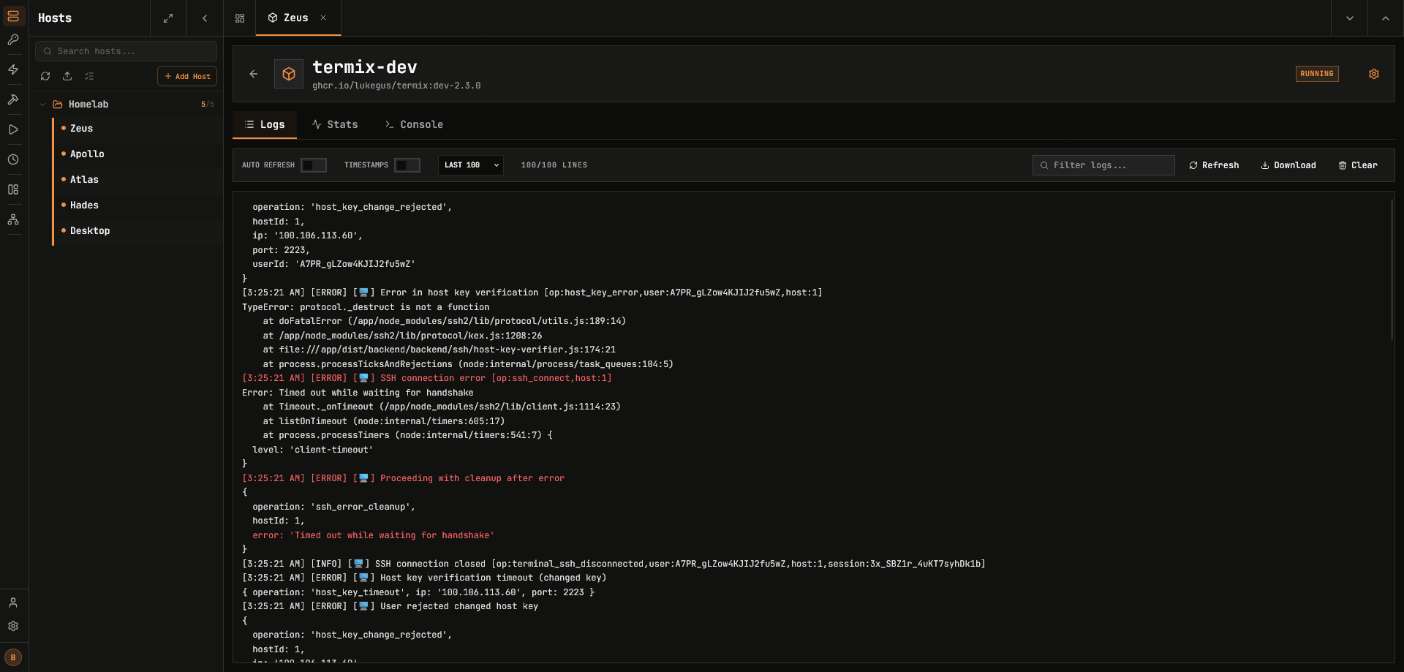Switch to the Console tab

tap(414, 124)
